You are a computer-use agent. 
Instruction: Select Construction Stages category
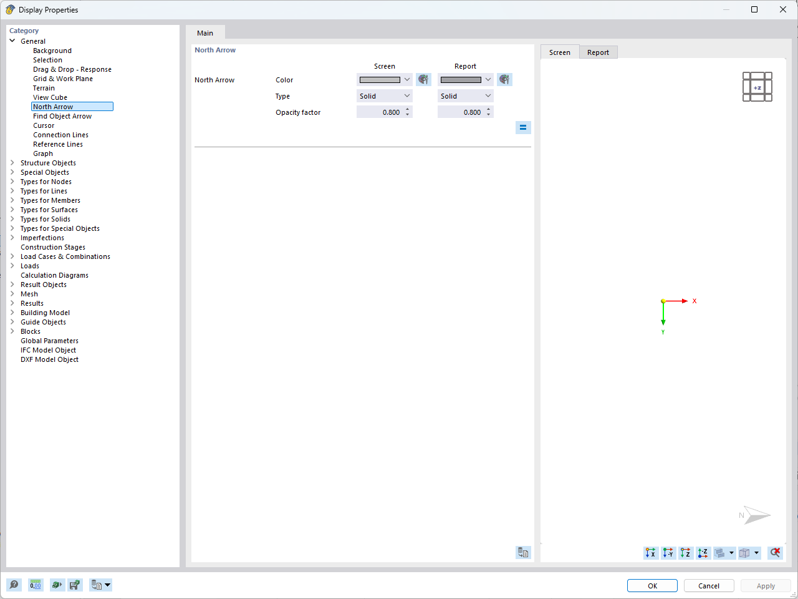[53, 247]
